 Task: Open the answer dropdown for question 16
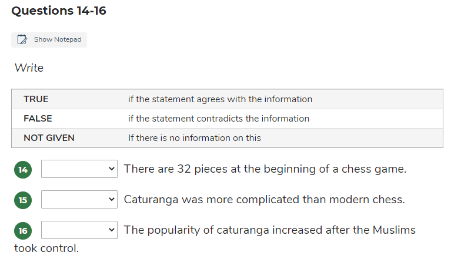(x=79, y=230)
